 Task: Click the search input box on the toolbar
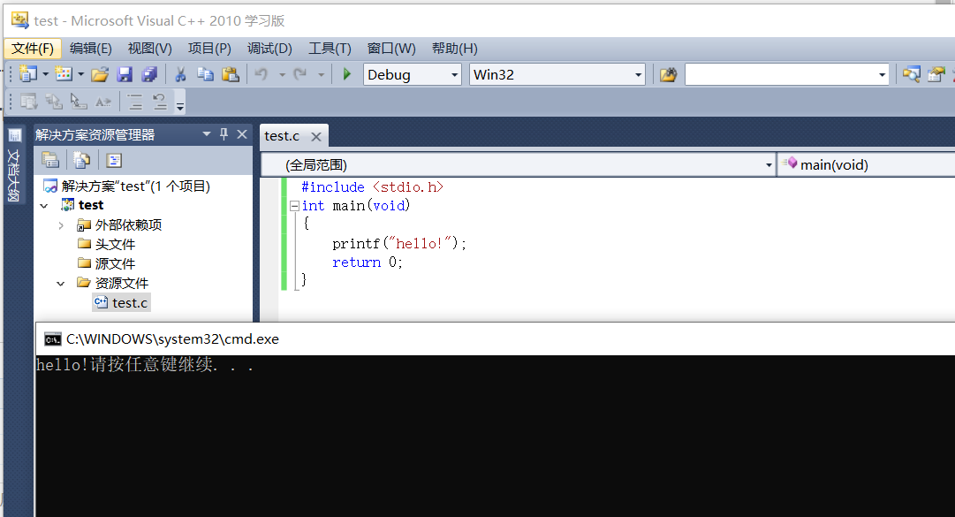(777, 74)
